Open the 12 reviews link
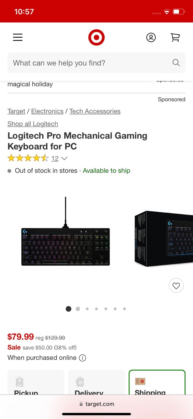The width and height of the screenshot is (193, 419). pyautogui.click(x=55, y=158)
